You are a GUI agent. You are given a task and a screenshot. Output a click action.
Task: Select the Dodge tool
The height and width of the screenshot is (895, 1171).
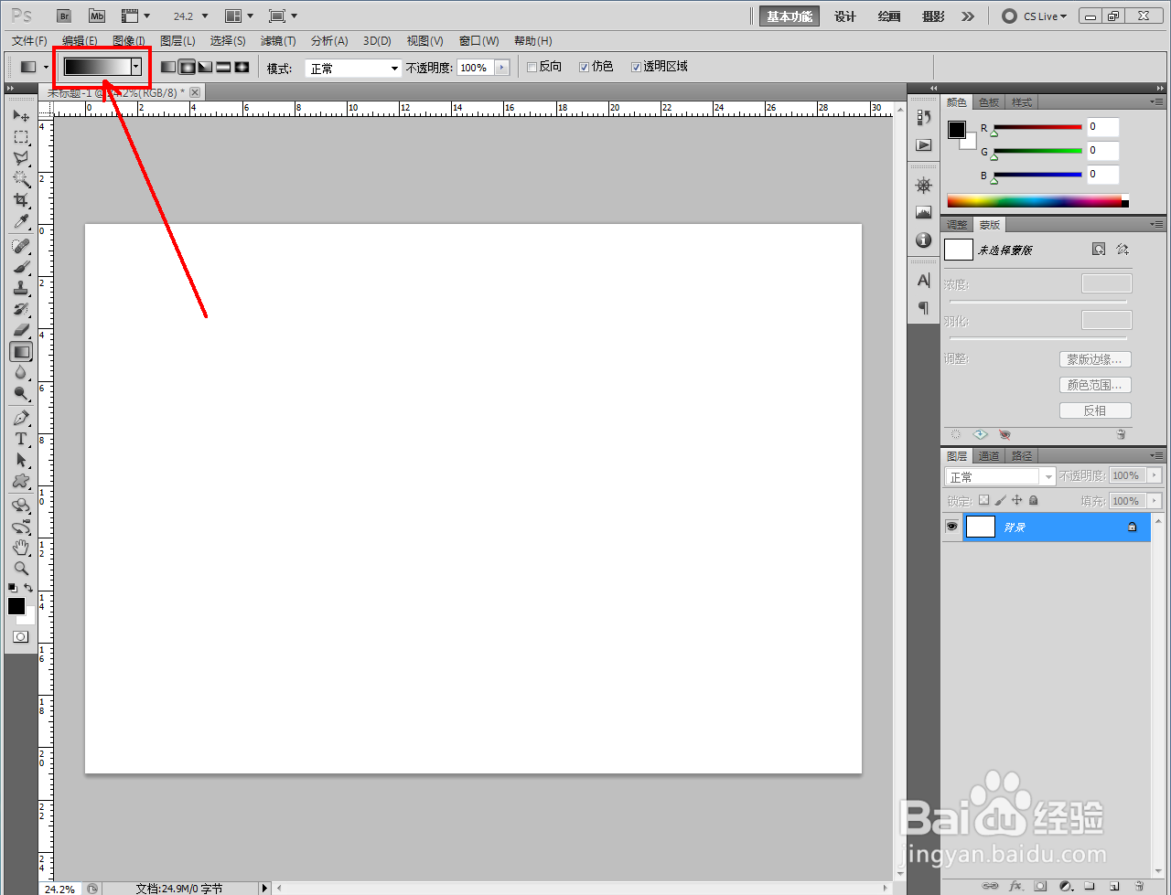(x=20, y=394)
